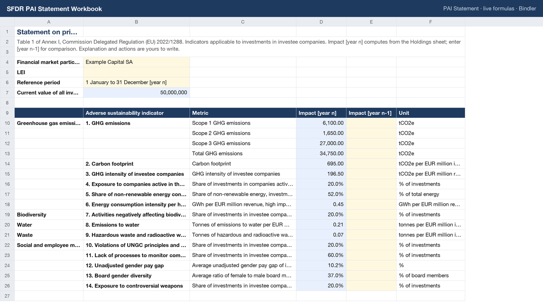Select the 60.0% lack of processes value
The height and width of the screenshot is (305, 543).
tap(321, 255)
